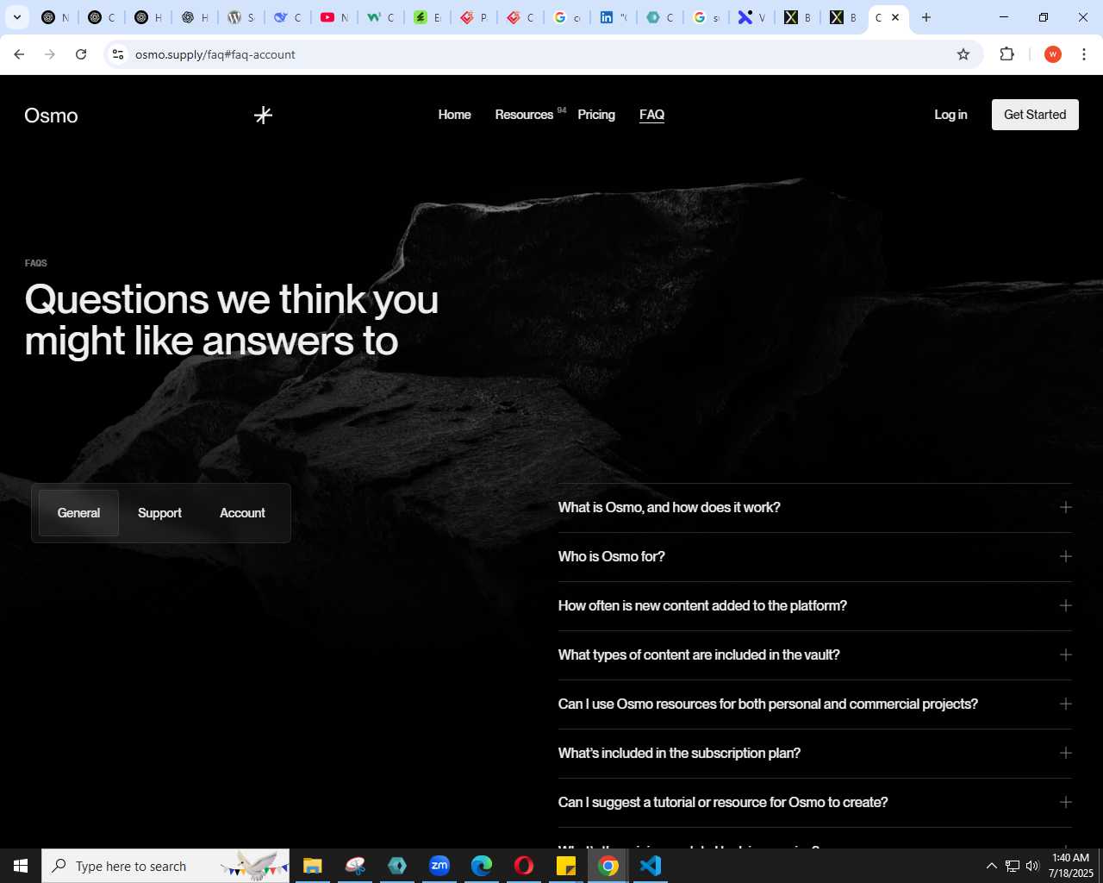Click the Get Started button
The height and width of the screenshot is (883, 1103).
[1035, 115]
